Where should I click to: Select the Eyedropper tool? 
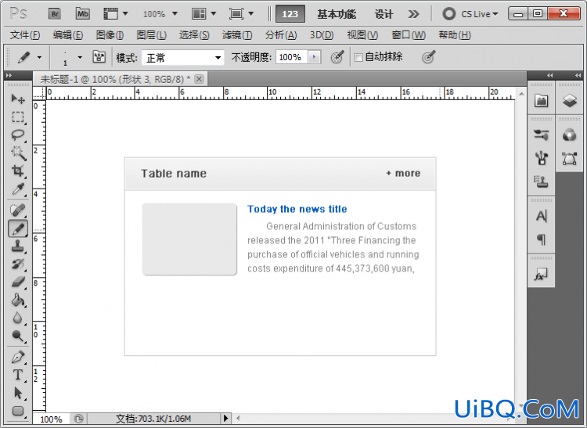click(17, 189)
